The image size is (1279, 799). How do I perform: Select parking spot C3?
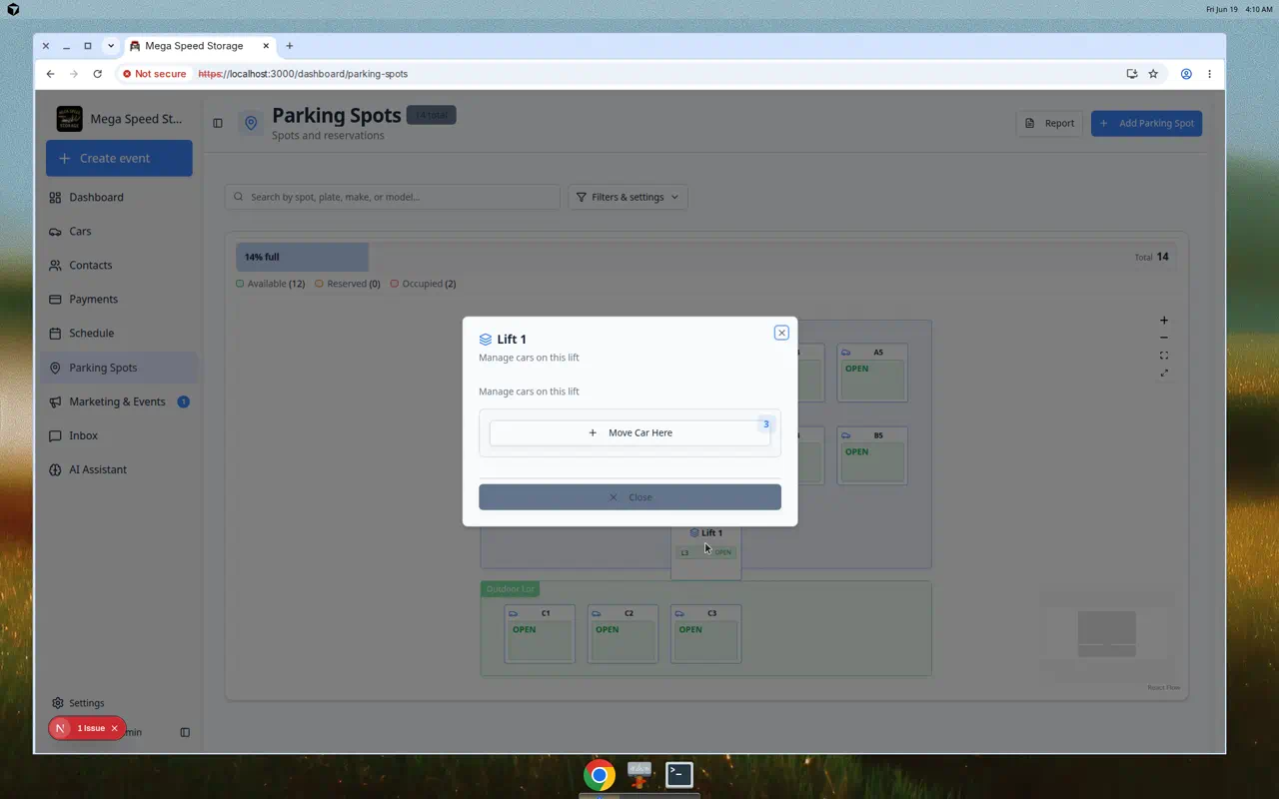tap(705, 634)
